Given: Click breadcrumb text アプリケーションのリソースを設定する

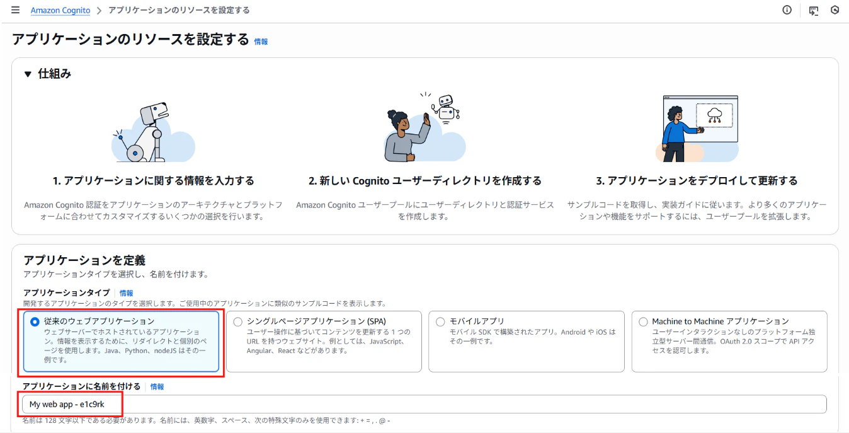Looking at the screenshot, I should click(x=179, y=11).
